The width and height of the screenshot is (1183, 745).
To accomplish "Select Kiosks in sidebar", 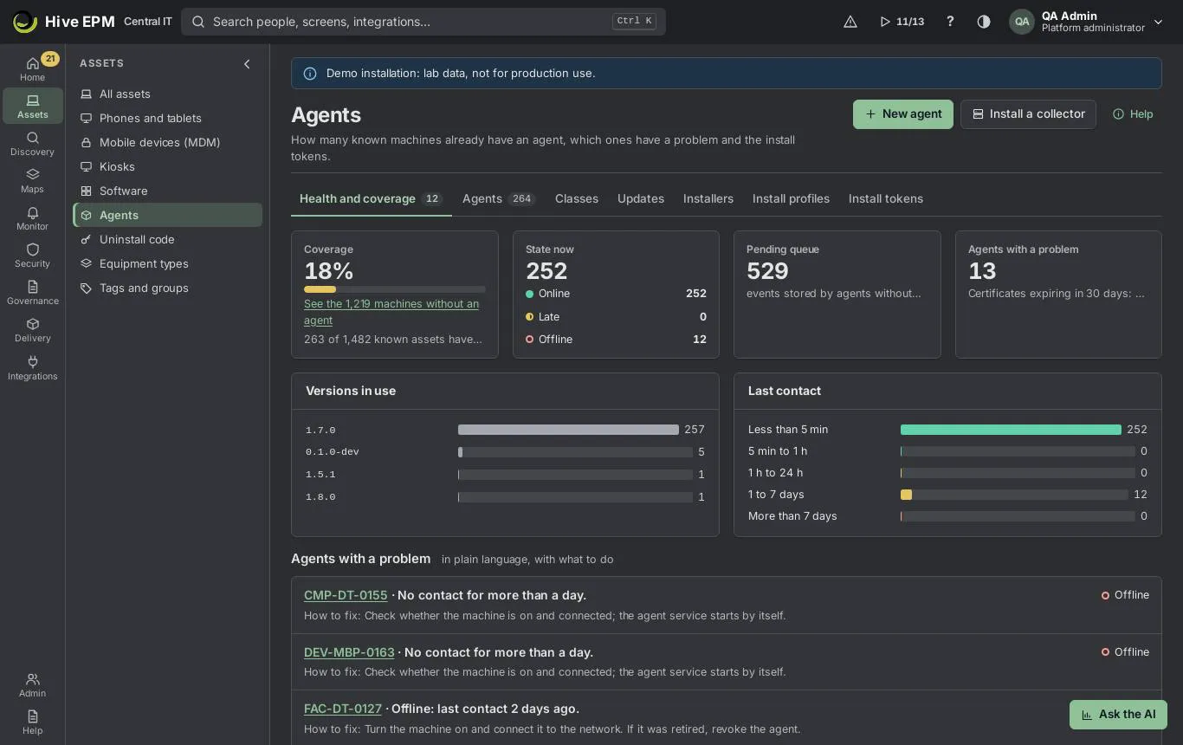I will (x=167, y=166).
